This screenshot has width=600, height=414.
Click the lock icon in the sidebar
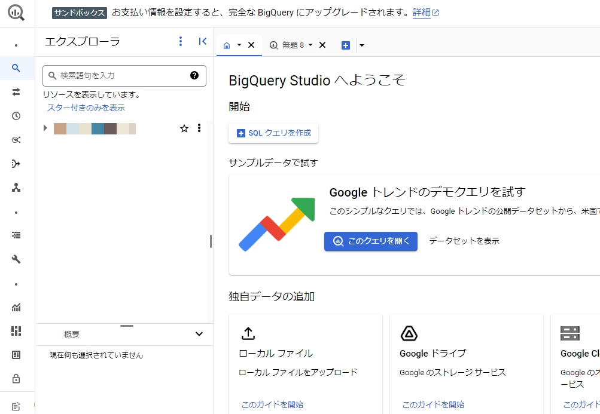17,378
